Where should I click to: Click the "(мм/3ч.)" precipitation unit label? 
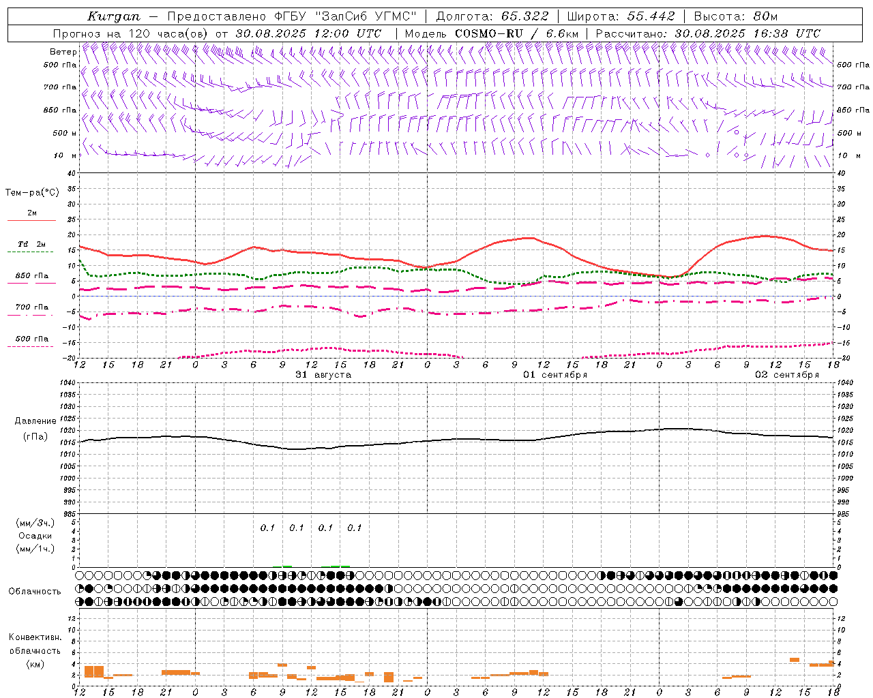pos(35,523)
